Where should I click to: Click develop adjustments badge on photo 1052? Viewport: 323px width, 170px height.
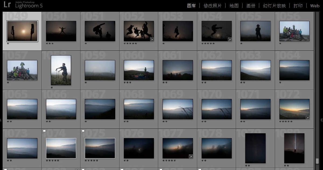pyautogui.click(x=152, y=39)
